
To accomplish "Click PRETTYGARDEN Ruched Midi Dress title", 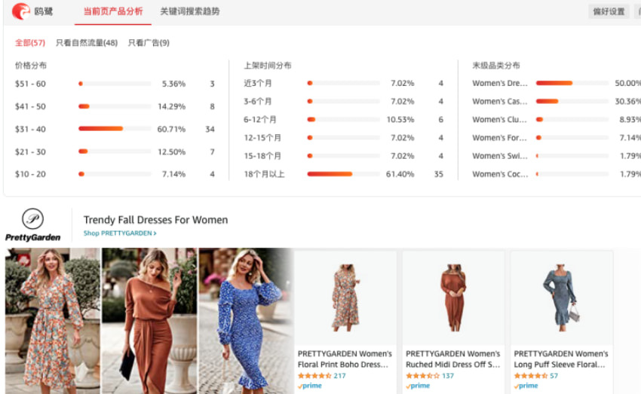I will 453,359.
